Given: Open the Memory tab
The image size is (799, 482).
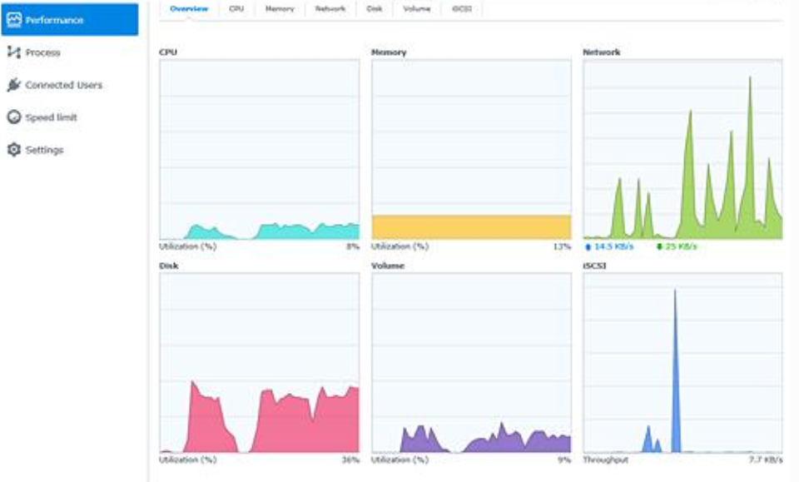Looking at the screenshot, I should point(280,8).
